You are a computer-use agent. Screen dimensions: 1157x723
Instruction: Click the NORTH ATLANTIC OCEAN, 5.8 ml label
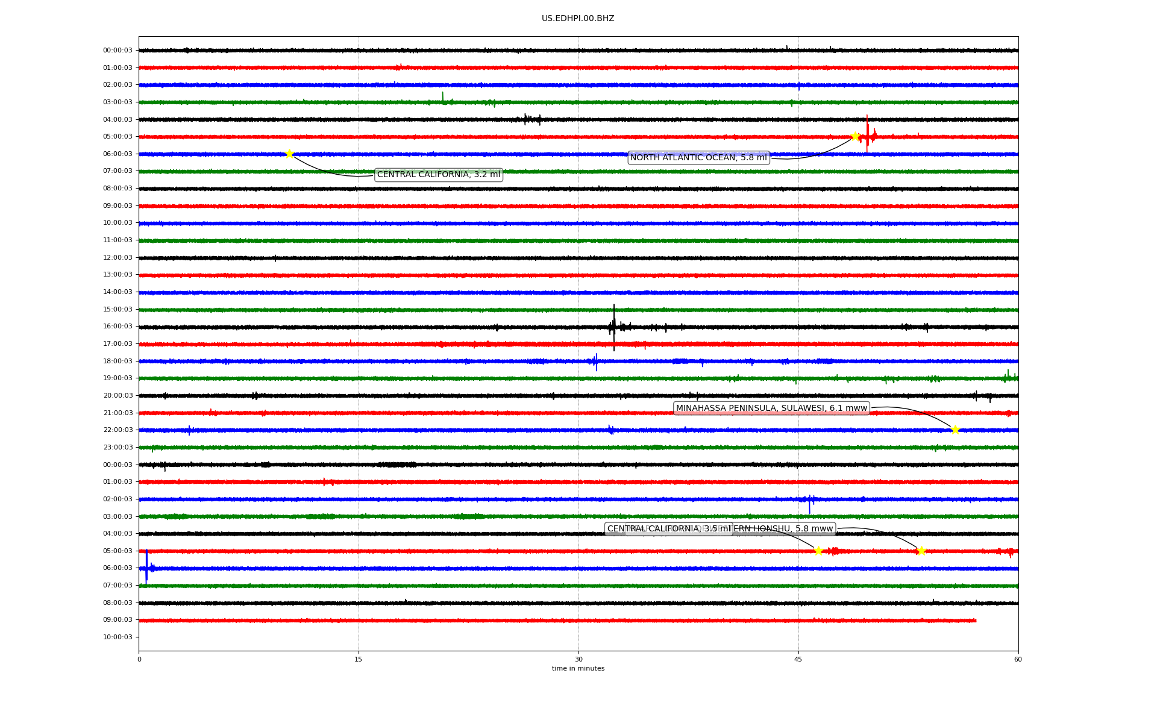pos(698,158)
